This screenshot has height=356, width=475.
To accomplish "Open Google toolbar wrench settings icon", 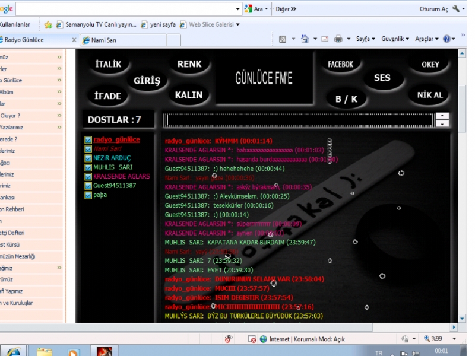I will click(456, 9).
